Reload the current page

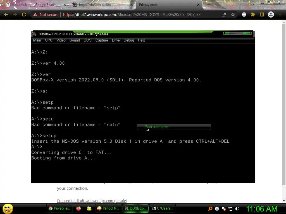[24, 14]
